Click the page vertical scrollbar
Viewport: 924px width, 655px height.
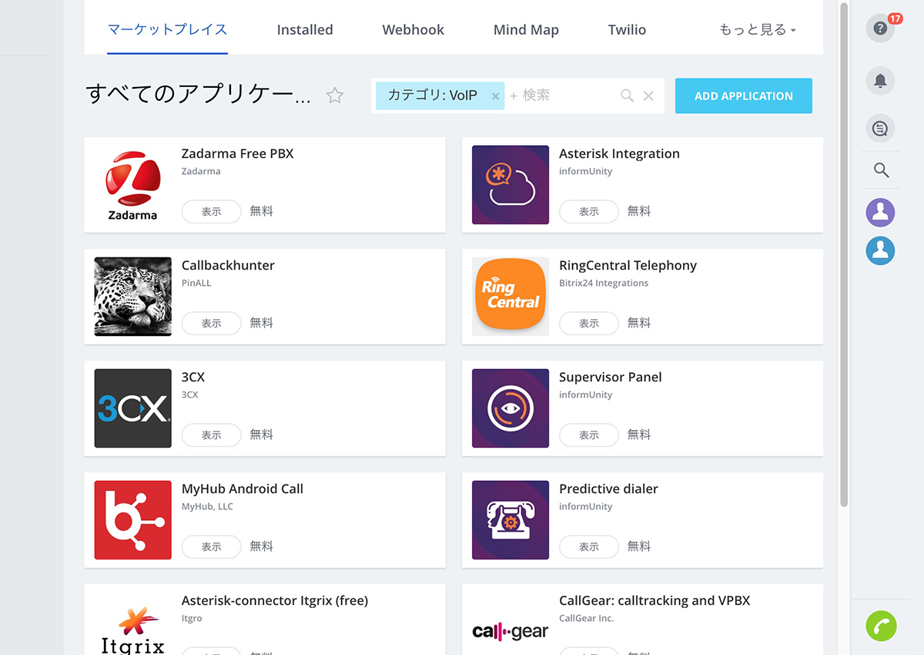coord(844,254)
